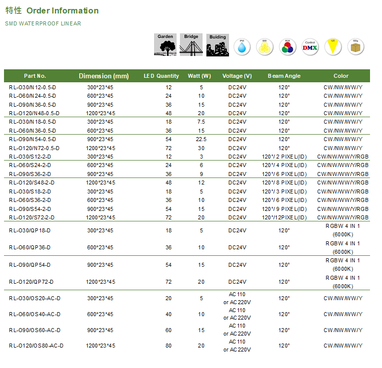Click the LED Quantity column header
The image size is (382, 368).
pyautogui.click(x=161, y=76)
